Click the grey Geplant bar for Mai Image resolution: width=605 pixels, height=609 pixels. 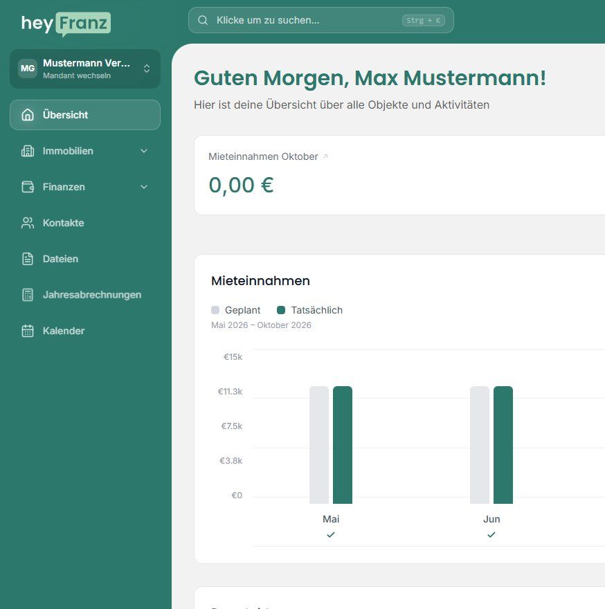tap(319, 445)
